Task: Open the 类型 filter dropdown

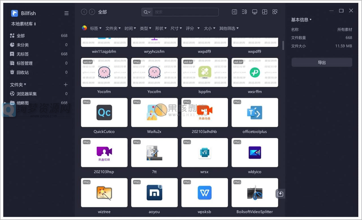Action: tap(145, 28)
